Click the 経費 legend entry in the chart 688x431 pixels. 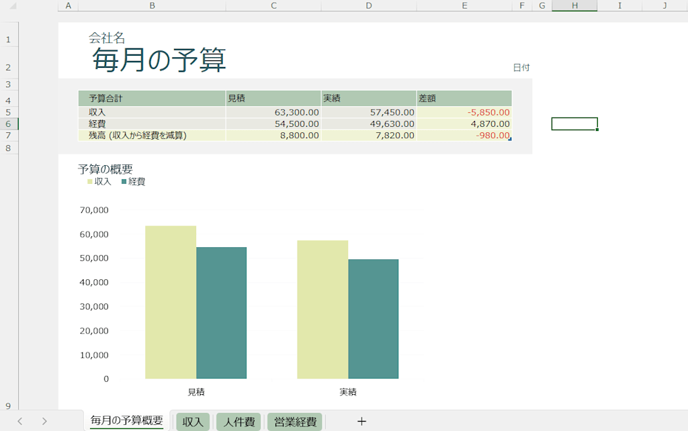click(134, 181)
